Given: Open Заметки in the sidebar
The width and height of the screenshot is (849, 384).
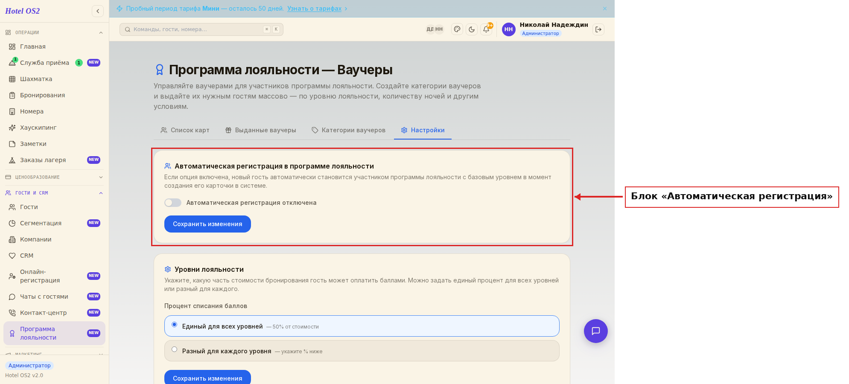Looking at the screenshot, I should click(x=54, y=144).
